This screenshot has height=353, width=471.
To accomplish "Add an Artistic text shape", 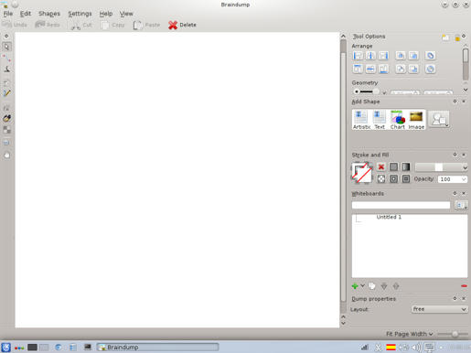I will [361, 120].
